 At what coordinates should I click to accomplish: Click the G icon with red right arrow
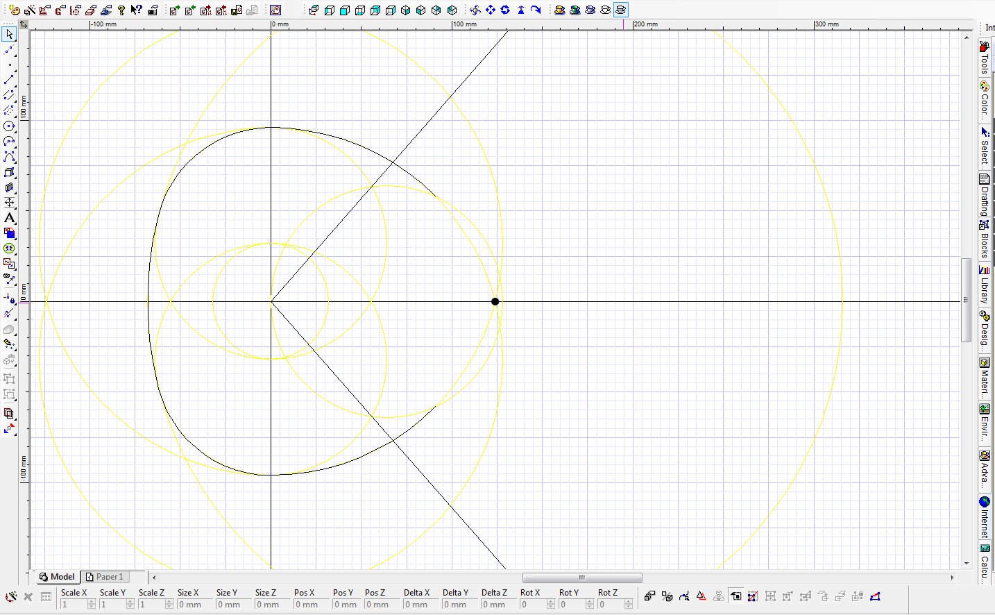(205, 10)
